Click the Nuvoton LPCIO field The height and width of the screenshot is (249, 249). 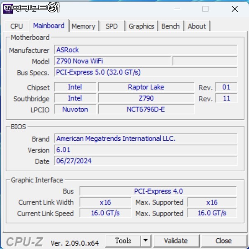click(75, 109)
